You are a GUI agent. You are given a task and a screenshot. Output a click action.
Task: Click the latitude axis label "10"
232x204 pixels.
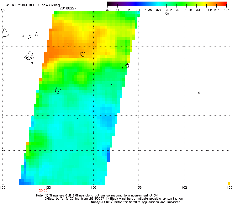[x=3, y=10]
